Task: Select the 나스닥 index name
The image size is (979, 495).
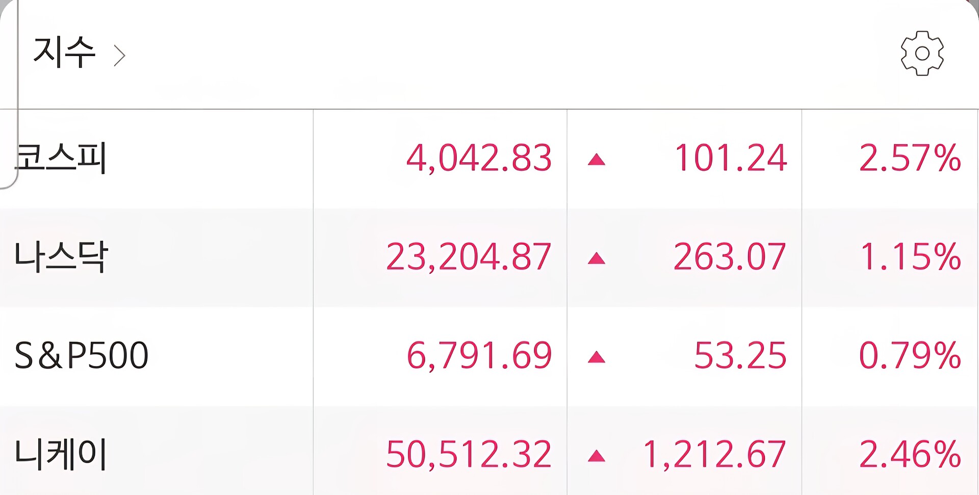Action: (61, 256)
